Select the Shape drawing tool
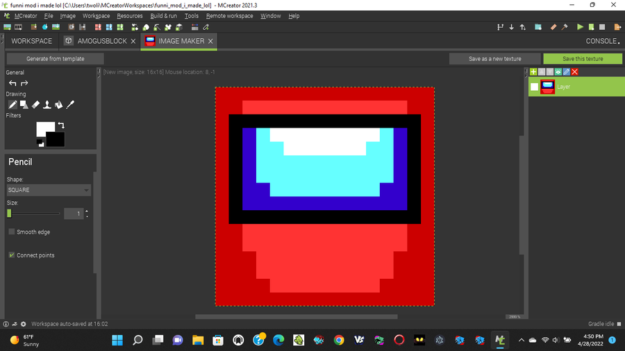The image size is (625, 351). [24, 105]
